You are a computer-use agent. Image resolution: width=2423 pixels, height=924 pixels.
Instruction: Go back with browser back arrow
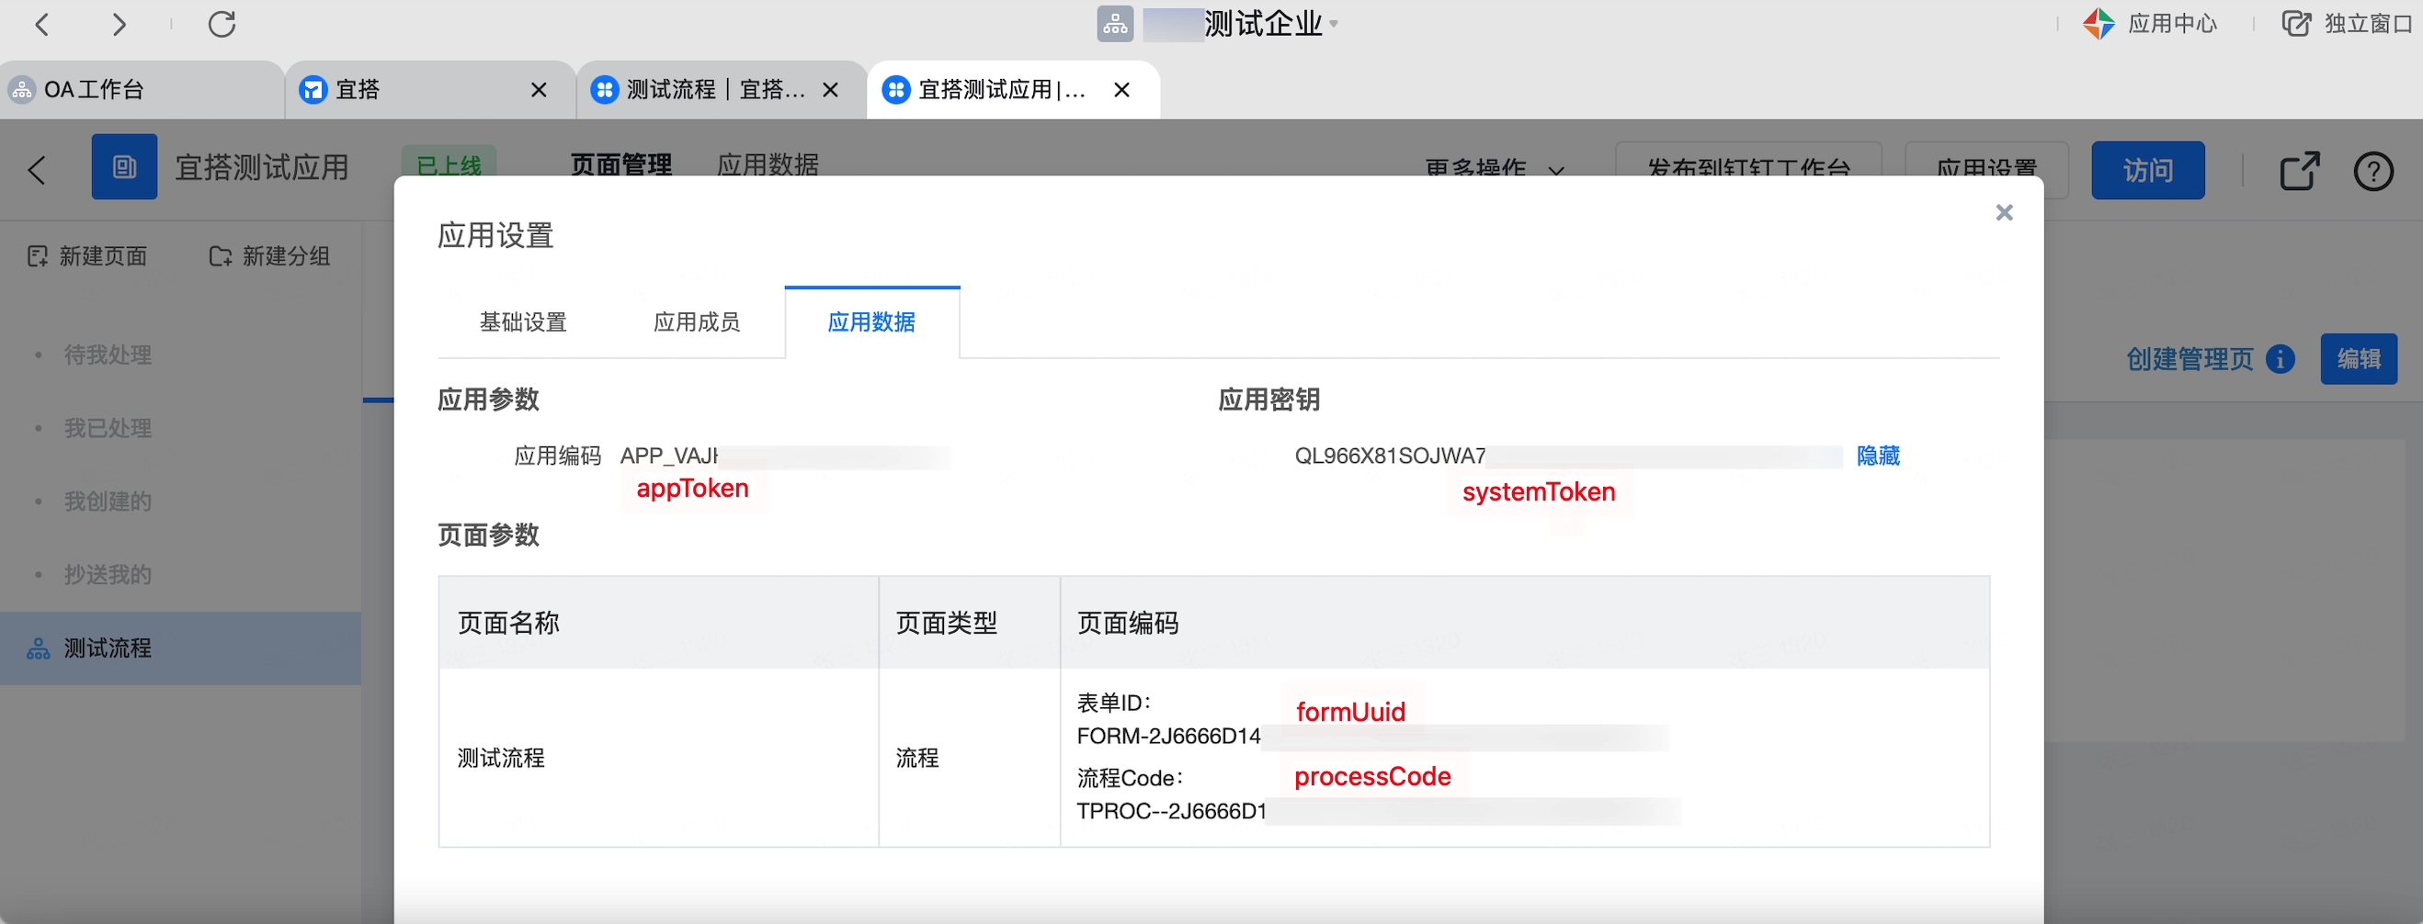coord(42,24)
